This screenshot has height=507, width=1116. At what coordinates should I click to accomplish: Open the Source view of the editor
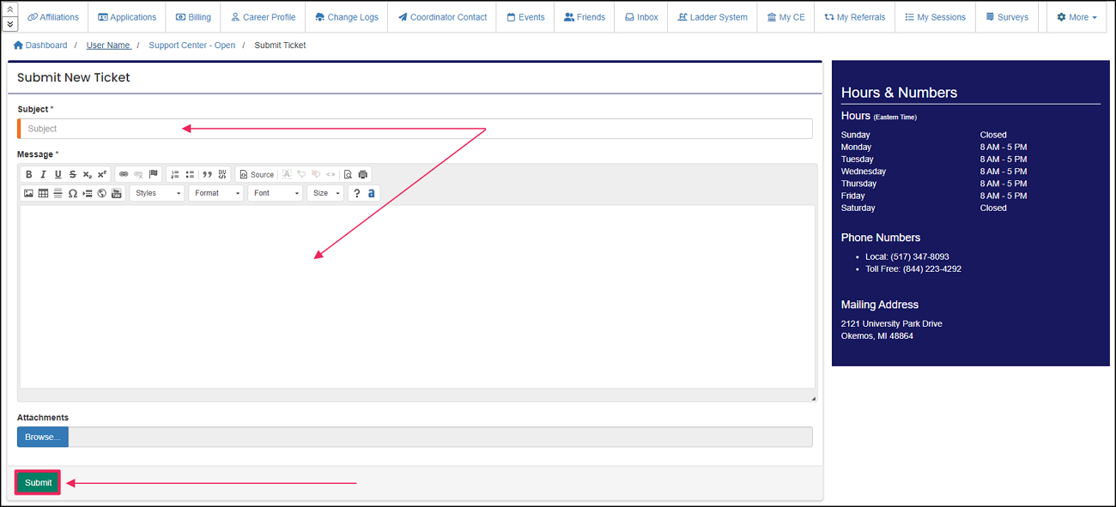[257, 174]
